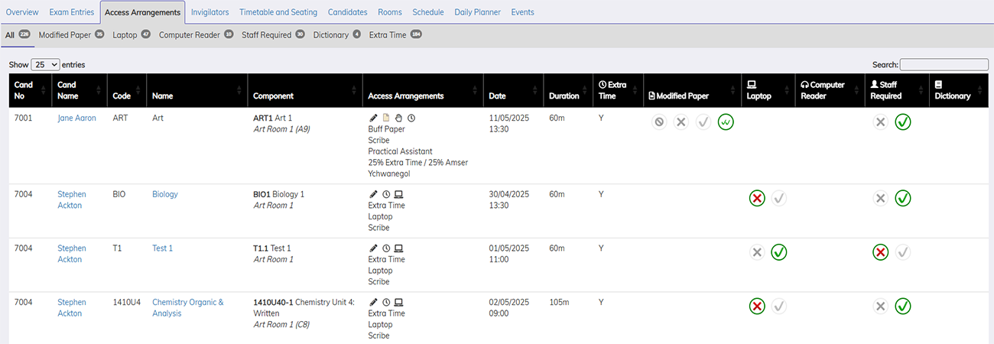
Task: Click the clock icon in the Art row
Action: pyautogui.click(x=411, y=118)
